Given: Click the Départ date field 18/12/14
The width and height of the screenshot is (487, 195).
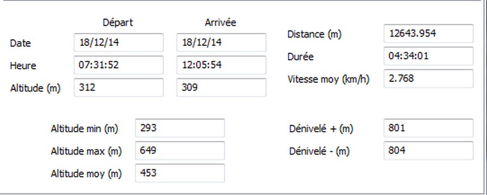Looking at the screenshot, I should (x=119, y=43).
